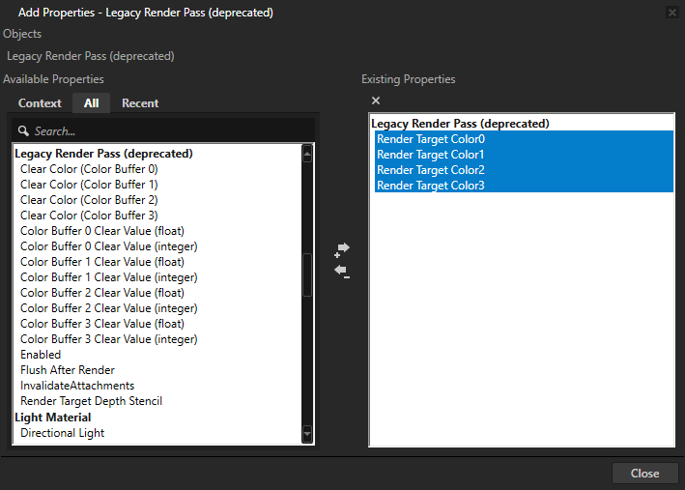Select the Enabled property
685x490 pixels.
(x=41, y=355)
